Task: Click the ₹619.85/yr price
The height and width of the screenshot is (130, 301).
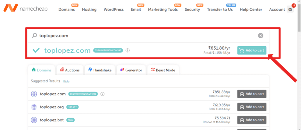Action: [222, 105]
